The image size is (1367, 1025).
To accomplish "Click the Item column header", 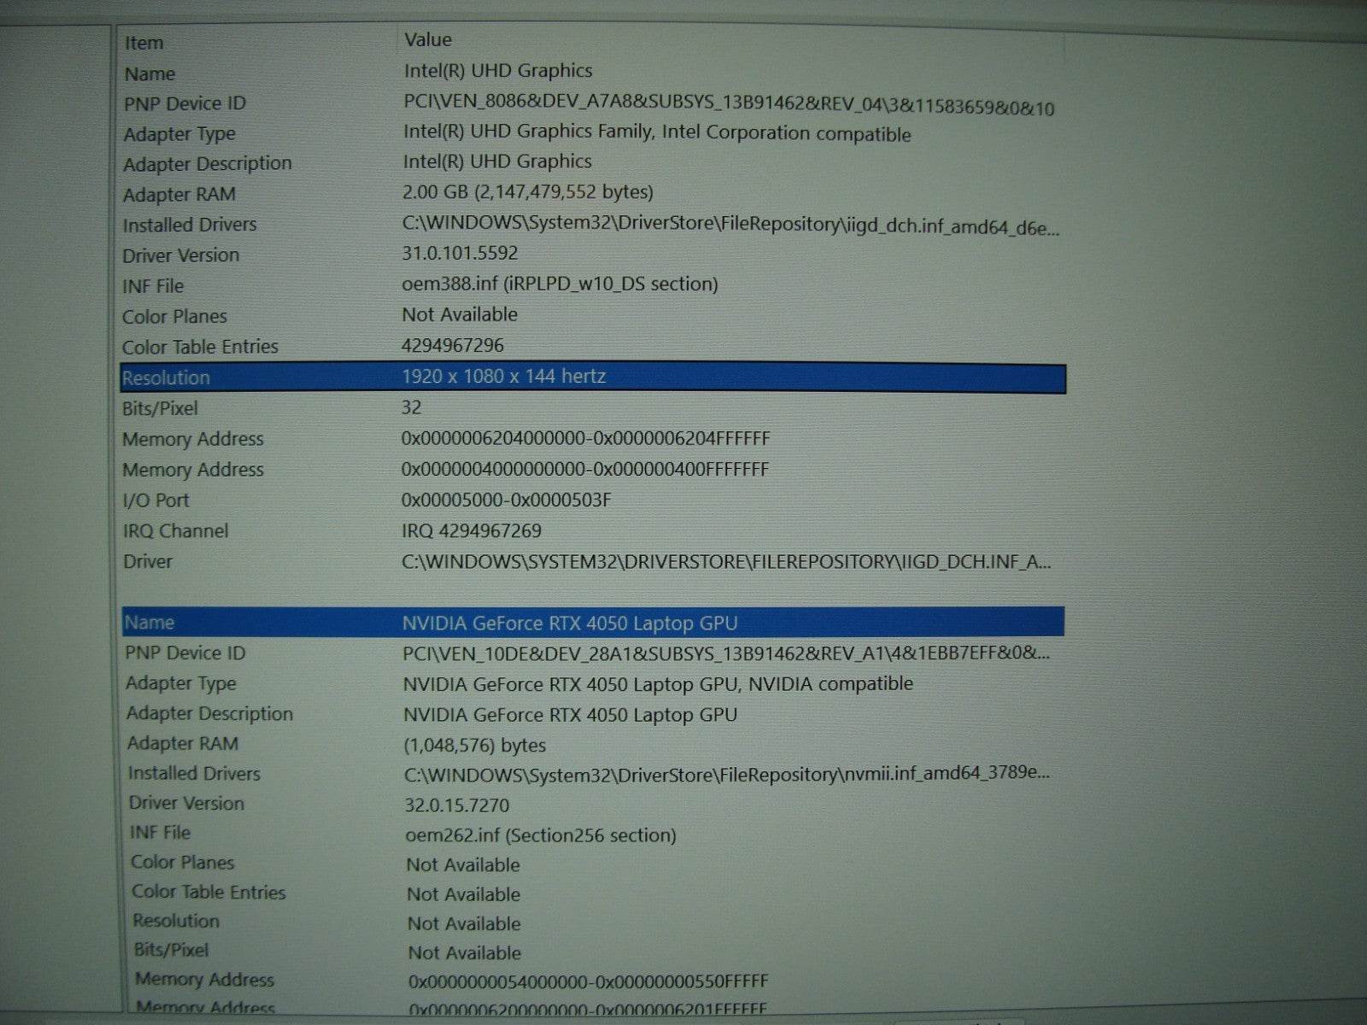I will tap(144, 43).
